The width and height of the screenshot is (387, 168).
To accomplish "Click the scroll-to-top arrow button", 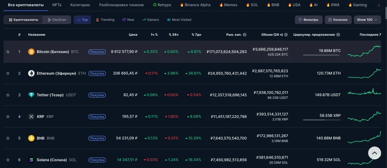I will (375, 153).
